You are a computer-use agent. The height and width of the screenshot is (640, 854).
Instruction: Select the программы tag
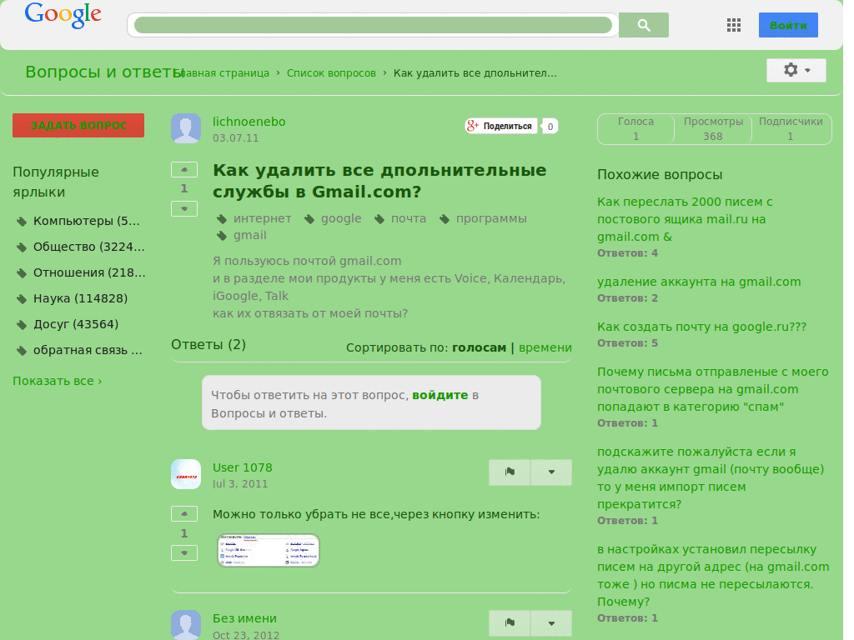491,218
